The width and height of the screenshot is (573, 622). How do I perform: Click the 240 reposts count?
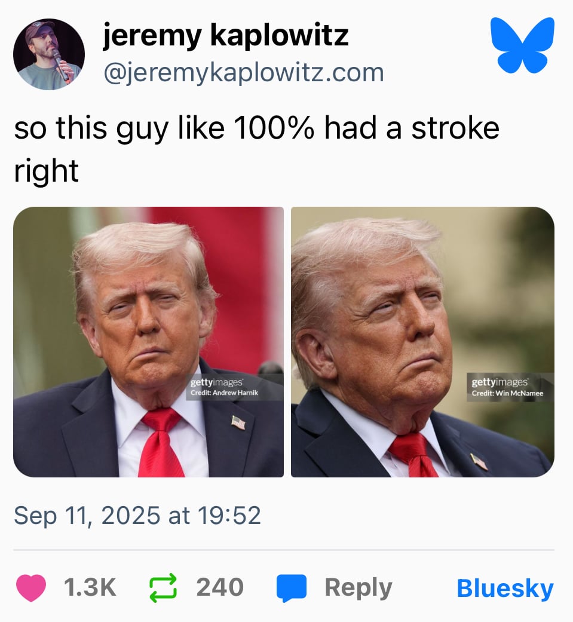[x=220, y=587]
